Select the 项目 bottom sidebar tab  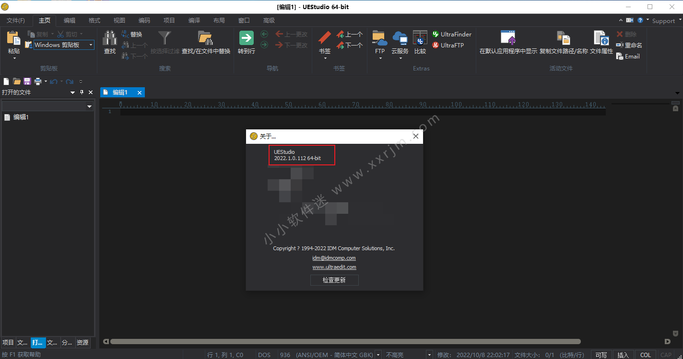click(8, 343)
